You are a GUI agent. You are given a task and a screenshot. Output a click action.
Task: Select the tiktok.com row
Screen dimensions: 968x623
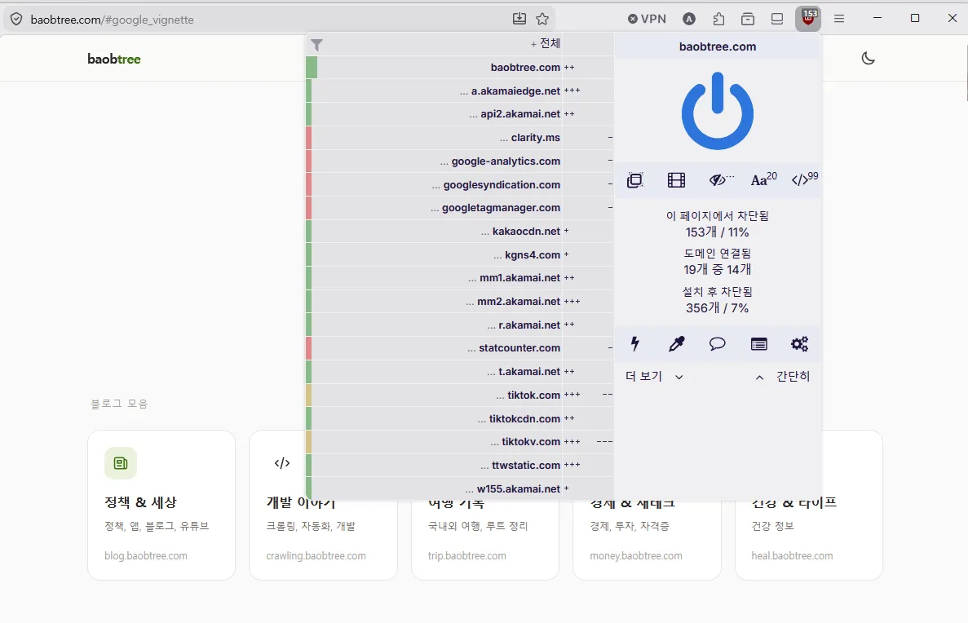click(x=459, y=395)
